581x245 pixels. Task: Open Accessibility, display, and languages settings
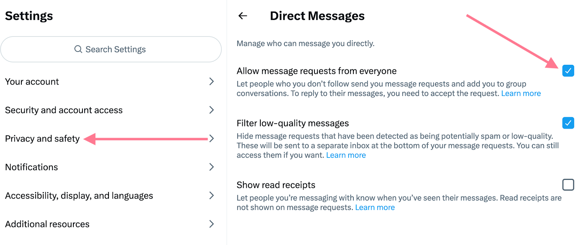click(x=78, y=195)
